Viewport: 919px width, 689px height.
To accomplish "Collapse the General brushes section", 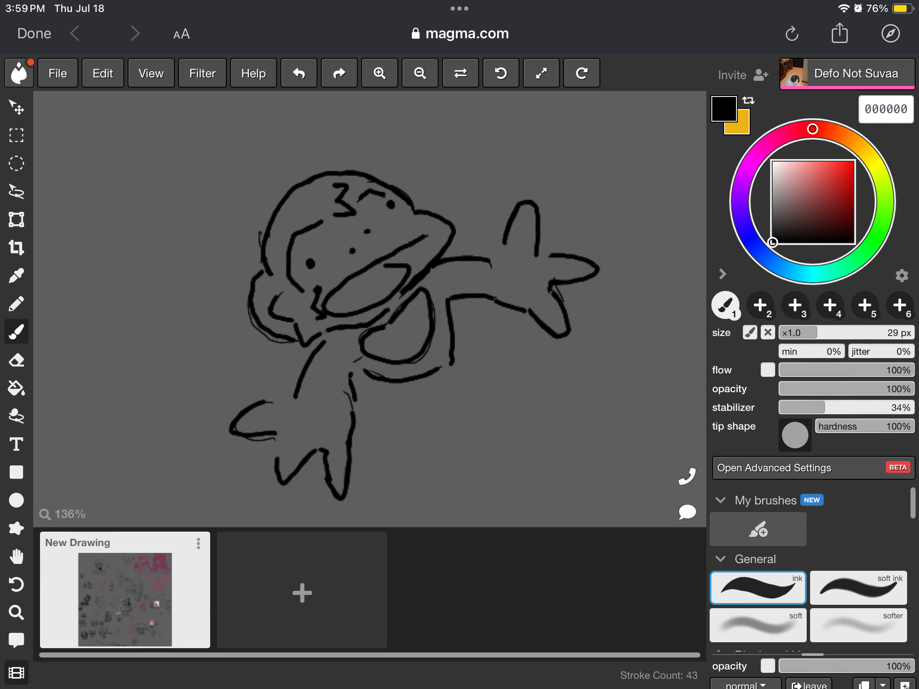I will [x=721, y=559].
